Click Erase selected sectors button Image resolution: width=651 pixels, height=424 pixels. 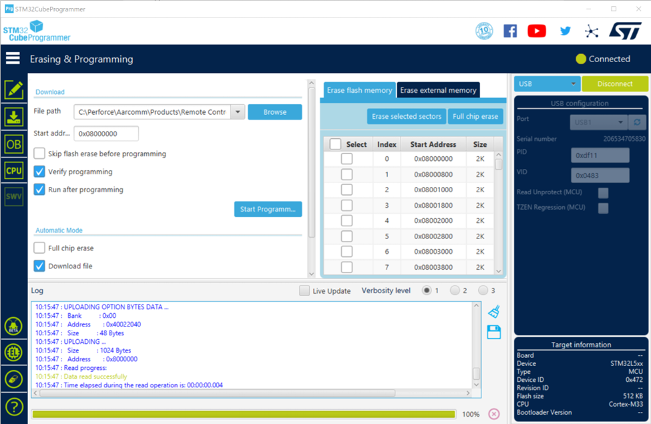407,116
